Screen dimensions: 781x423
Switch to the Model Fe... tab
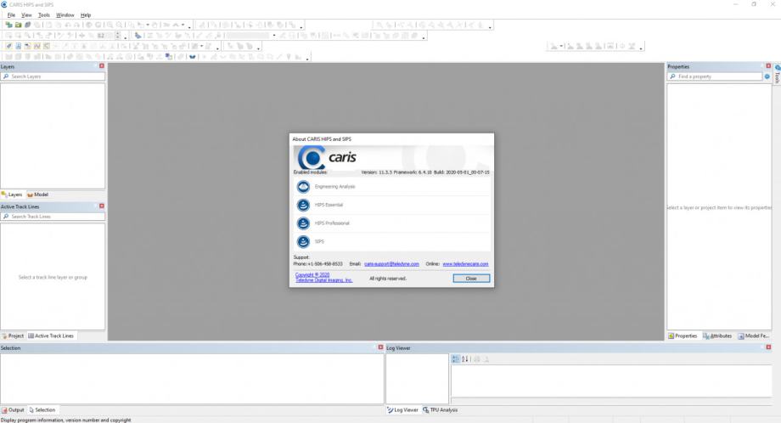753,336
